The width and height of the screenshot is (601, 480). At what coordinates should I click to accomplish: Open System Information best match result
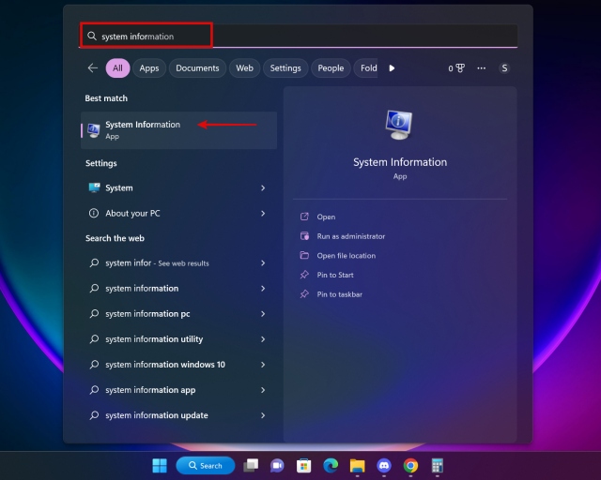(x=178, y=130)
